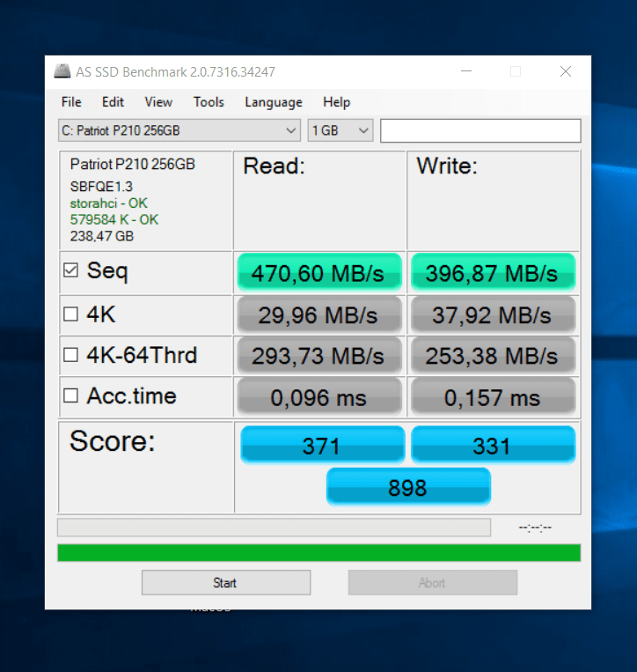Click the green overall progress bar
Viewport: 637px width, 672px height.
[318, 553]
